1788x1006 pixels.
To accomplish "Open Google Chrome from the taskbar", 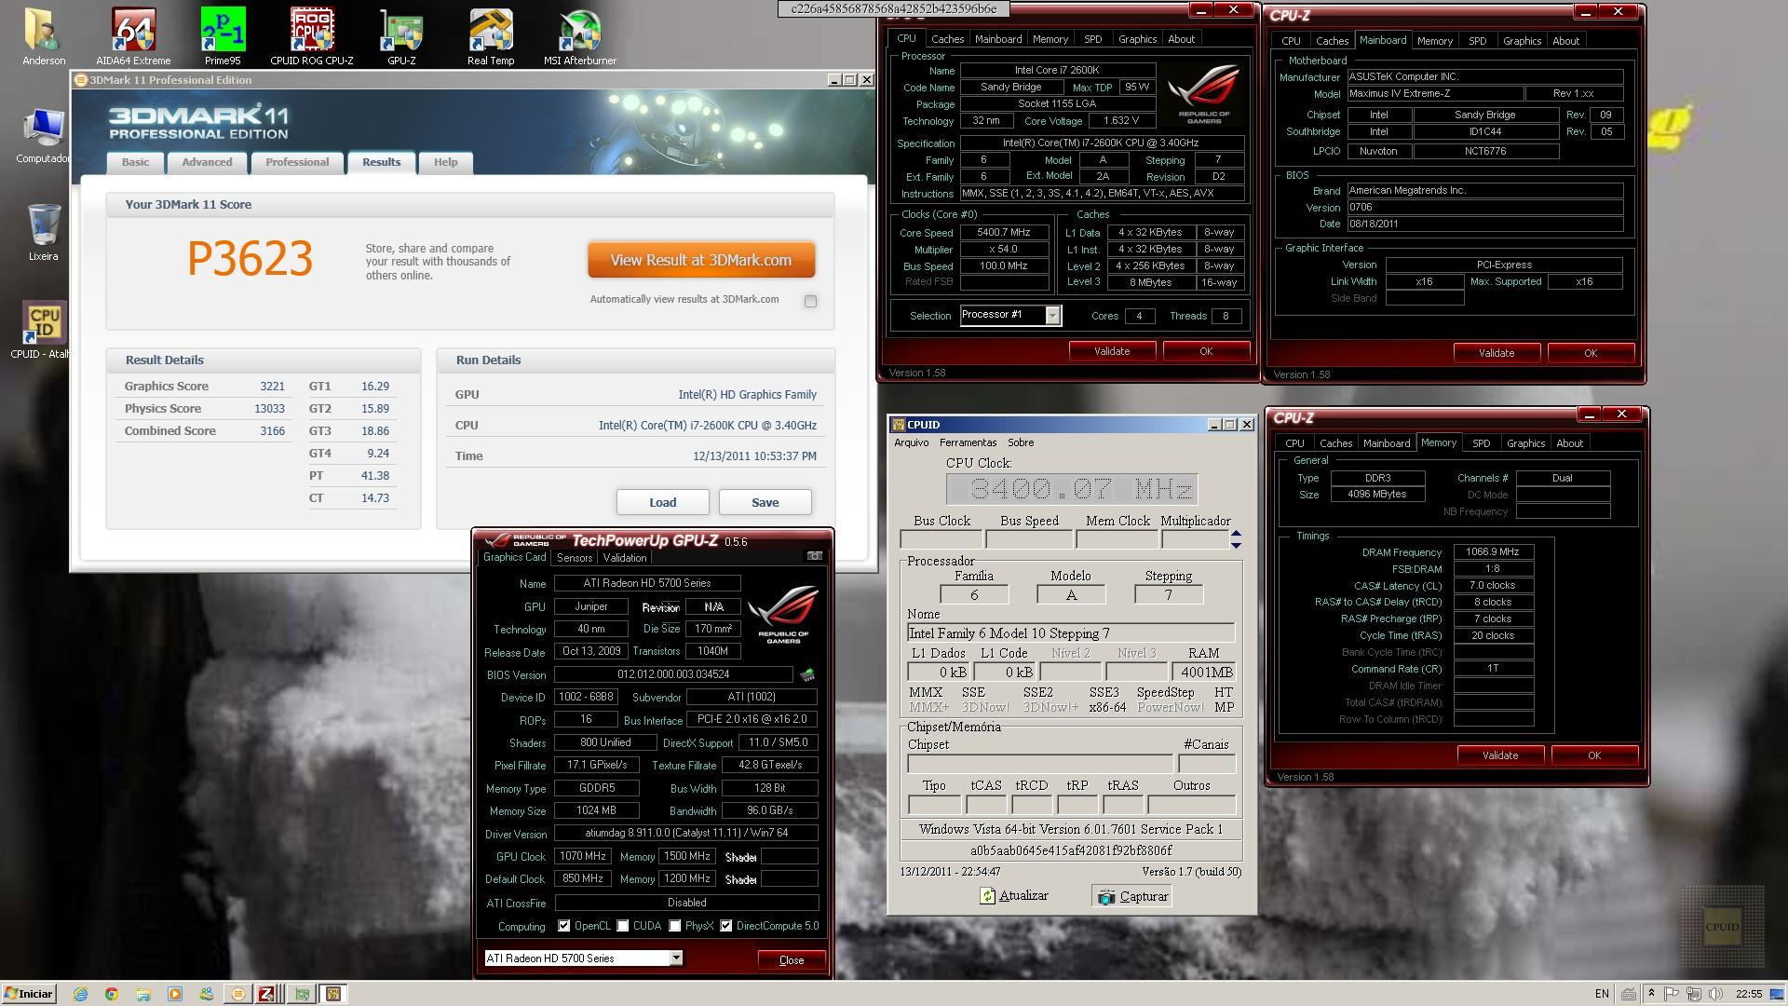I will pos(112,994).
